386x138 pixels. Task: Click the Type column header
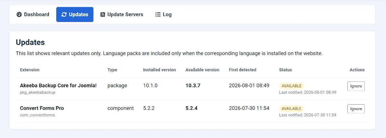pyautogui.click(x=112, y=70)
